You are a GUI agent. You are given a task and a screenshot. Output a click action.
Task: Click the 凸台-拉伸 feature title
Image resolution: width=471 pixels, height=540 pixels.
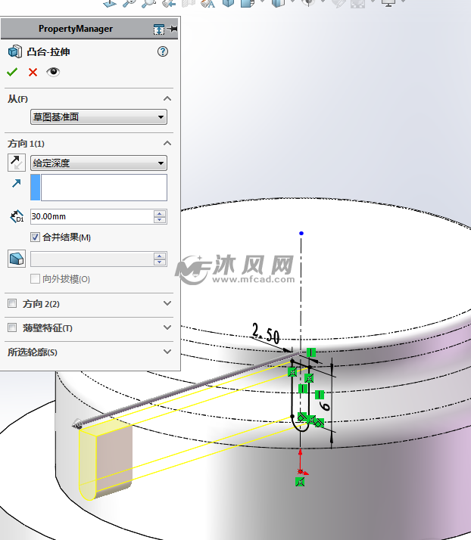click(x=48, y=52)
